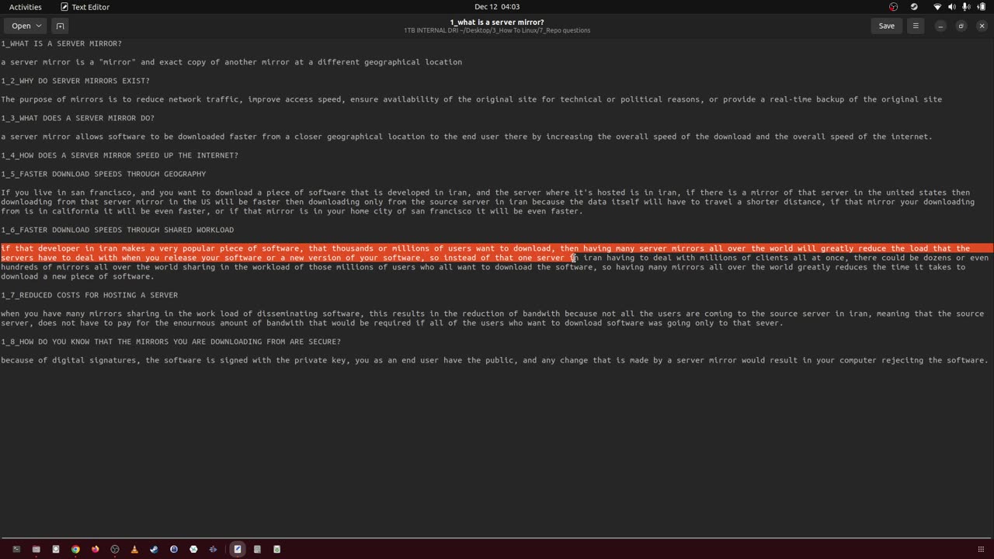The image size is (994, 559).
Task: Click heading '1_3_WHAT DOES A SERVER MIRROR DO?'
Action: (78, 118)
